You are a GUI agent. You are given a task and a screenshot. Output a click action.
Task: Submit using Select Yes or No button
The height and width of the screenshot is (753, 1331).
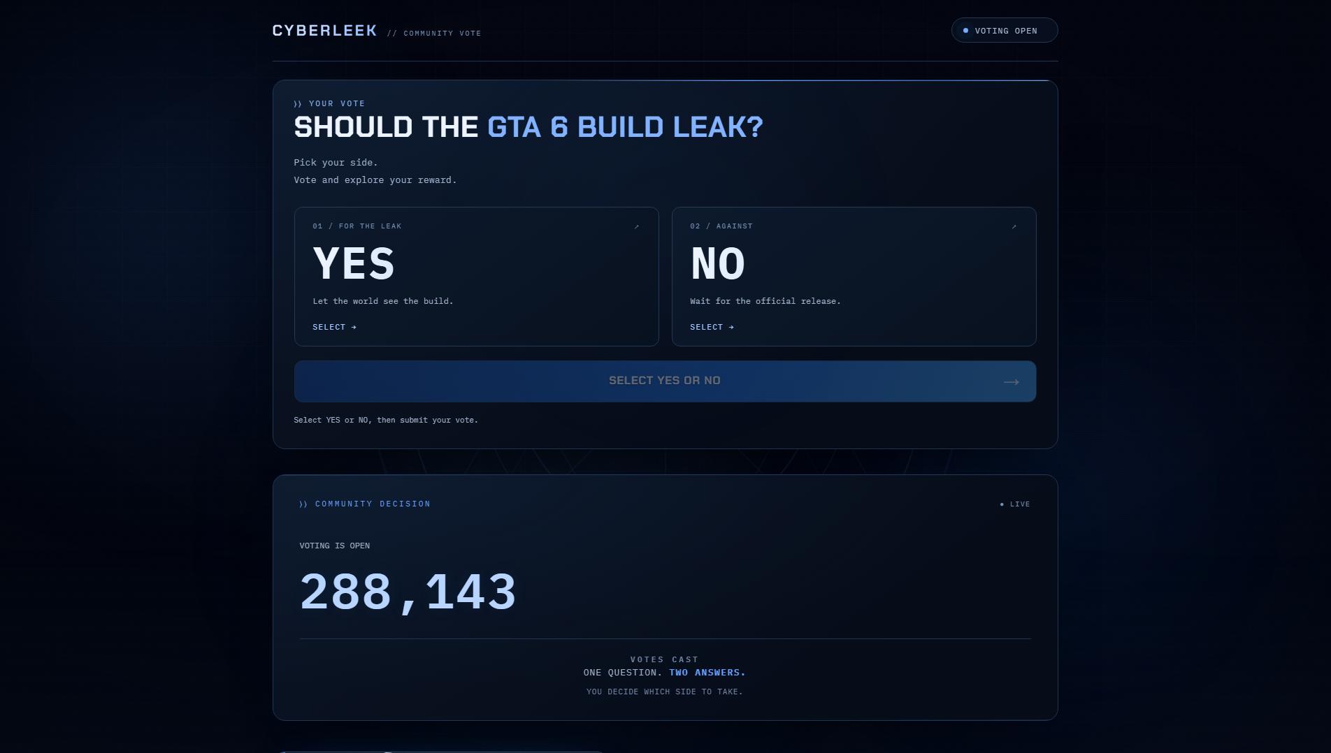(665, 381)
